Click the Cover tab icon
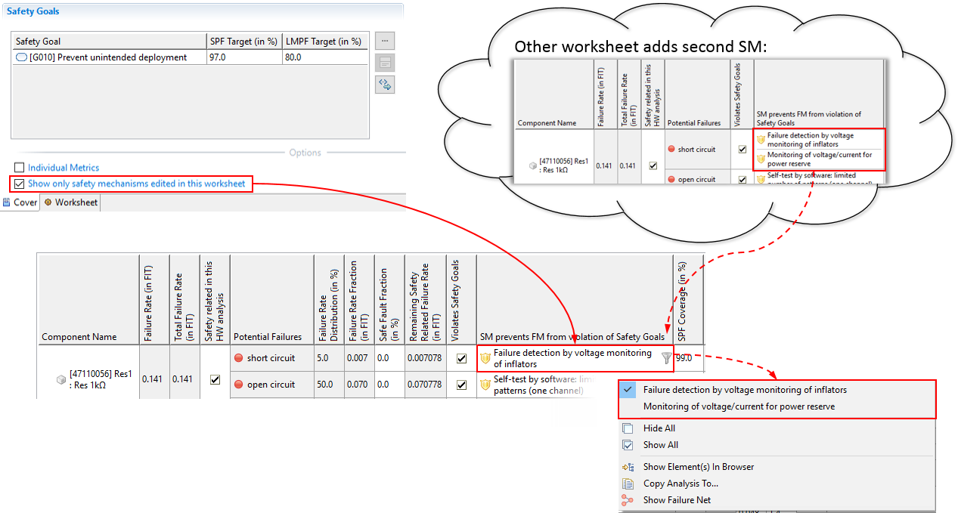 (7, 202)
